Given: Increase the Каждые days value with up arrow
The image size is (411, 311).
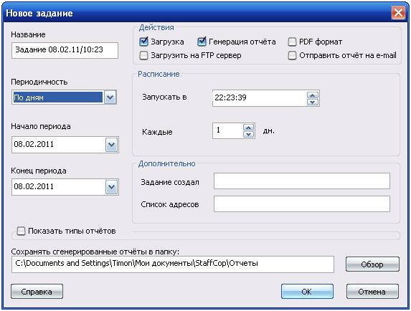Looking at the screenshot, I should (248, 128).
